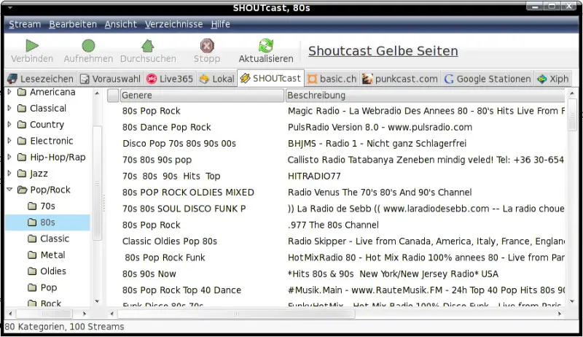Expand the Classical category arrow

pyautogui.click(x=9, y=108)
